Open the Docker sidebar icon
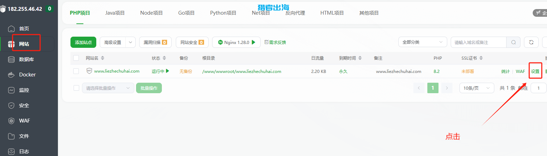Image resolution: width=547 pixels, height=156 pixels. pyautogui.click(x=12, y=75)
